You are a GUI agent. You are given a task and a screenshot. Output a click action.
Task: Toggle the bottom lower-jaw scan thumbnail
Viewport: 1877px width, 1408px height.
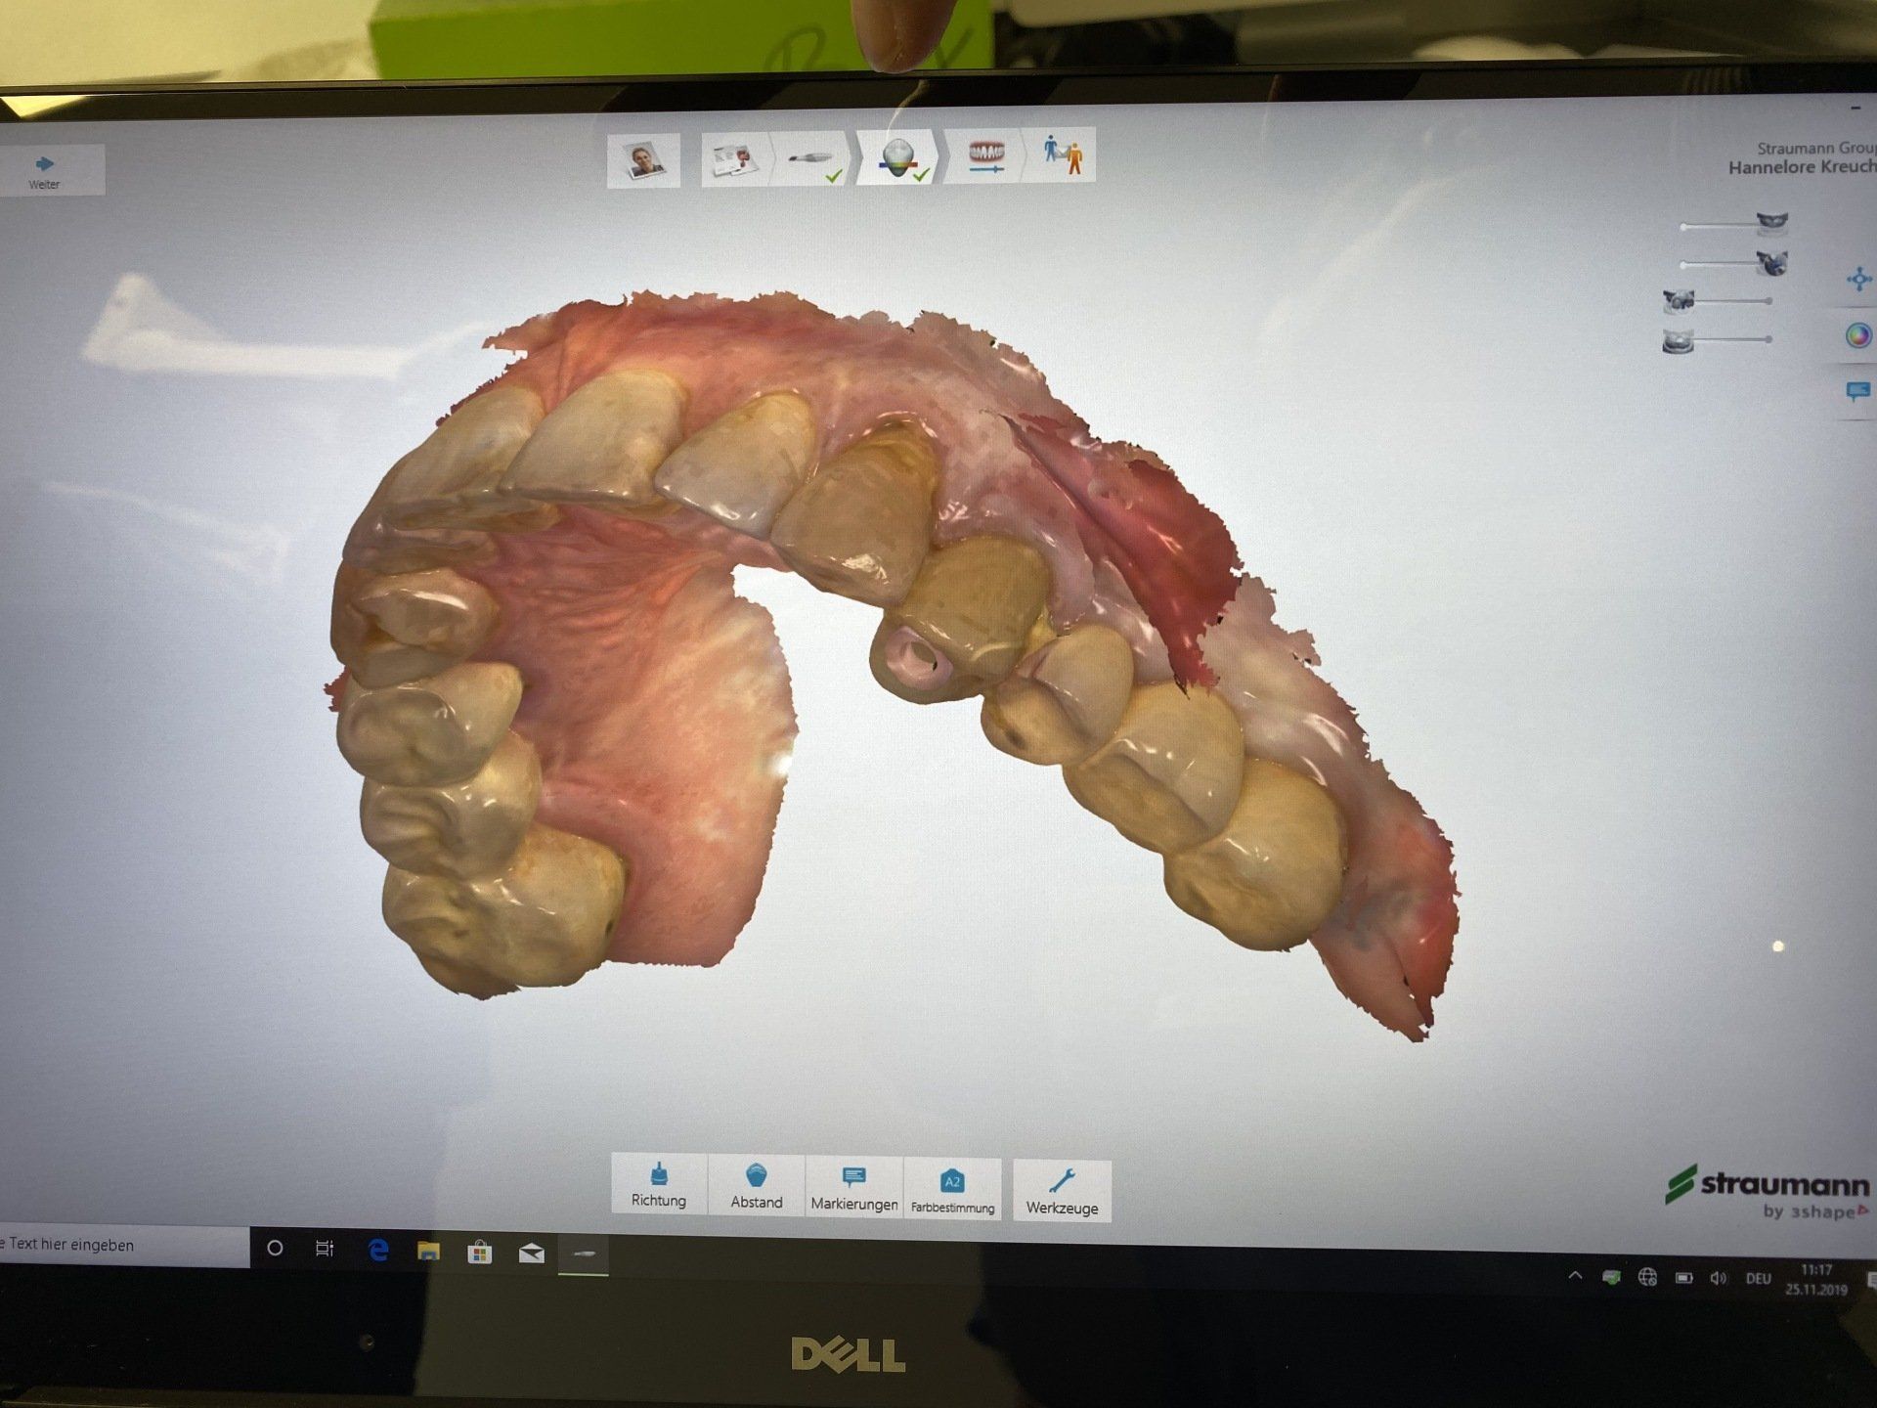coord(1678,341)
